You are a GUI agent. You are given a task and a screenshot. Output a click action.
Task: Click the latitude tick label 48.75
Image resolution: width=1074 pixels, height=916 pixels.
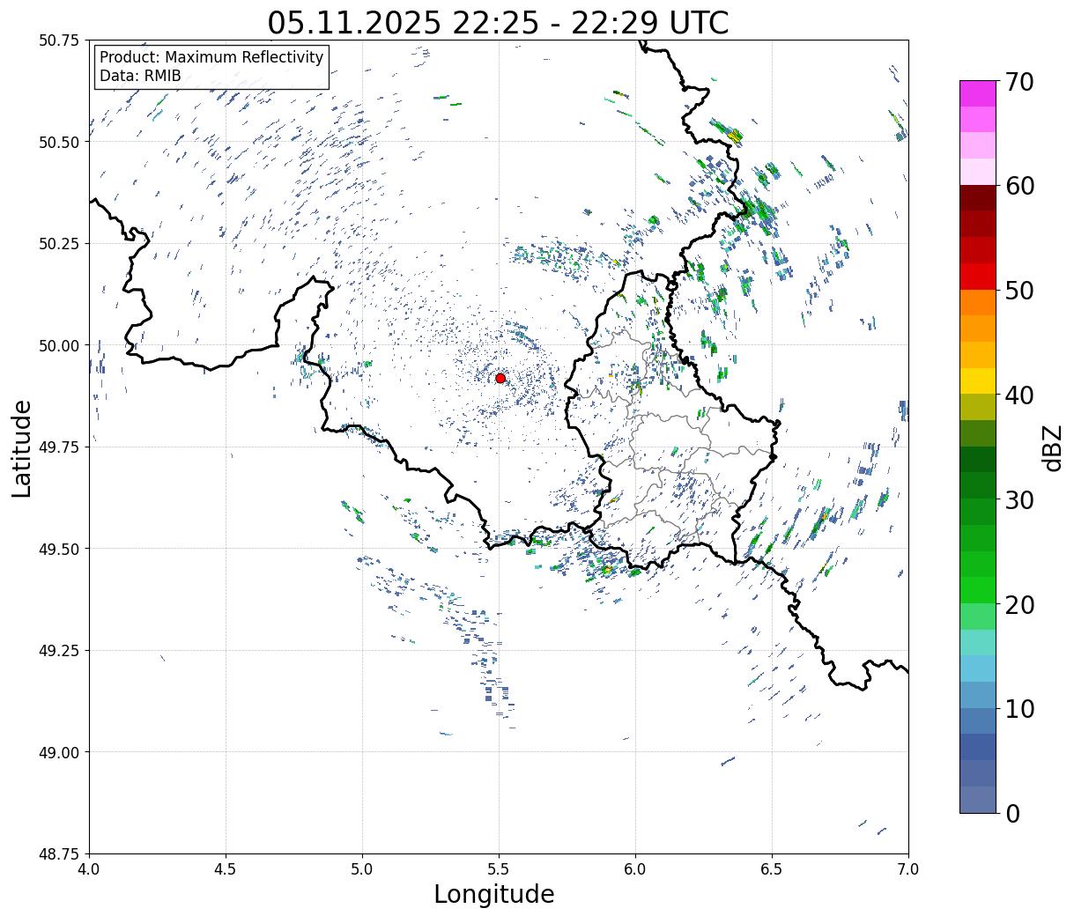pyautogui.click(x=60, y=853)
